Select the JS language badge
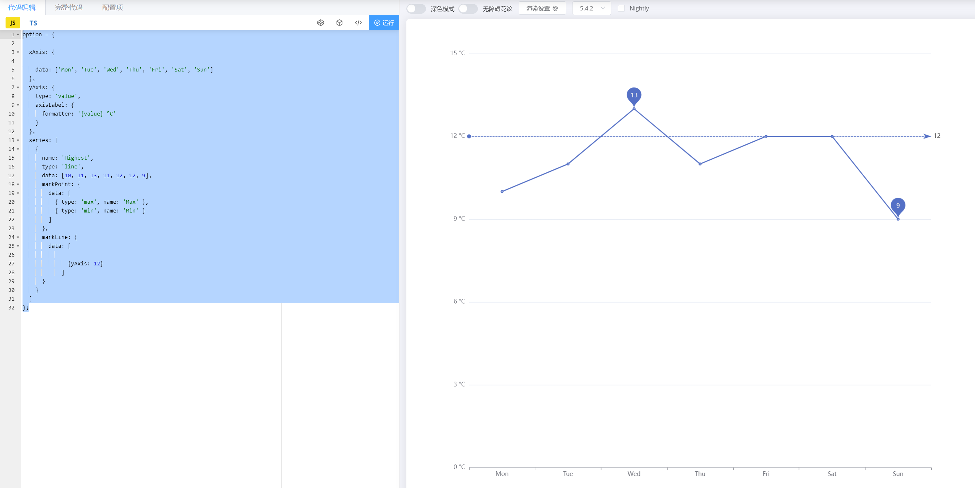The image size is (975, 488). (12, 23)
